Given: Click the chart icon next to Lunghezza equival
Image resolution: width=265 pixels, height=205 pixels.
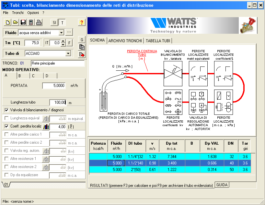Looking at the screenshot, I should 46,118.
